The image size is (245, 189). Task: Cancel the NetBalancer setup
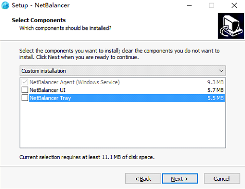[x=222, y=179]
